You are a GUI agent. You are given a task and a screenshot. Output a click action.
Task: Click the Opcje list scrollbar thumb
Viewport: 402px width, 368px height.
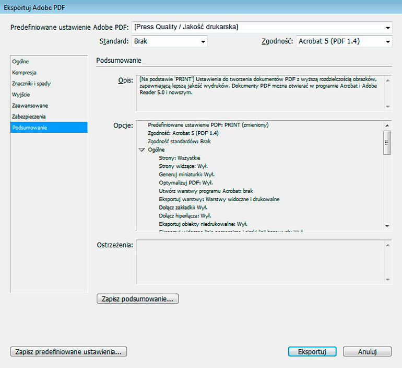tap(387, 143)
